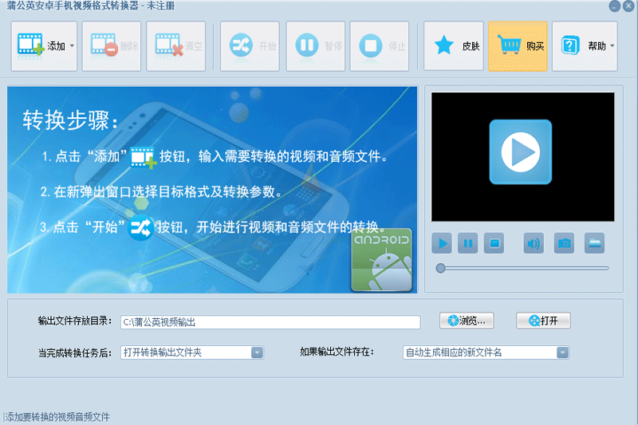The image size is (638, 425).
Task: Open the 当完成转换任务后 dropdown
Action: [x=192, y=352]
